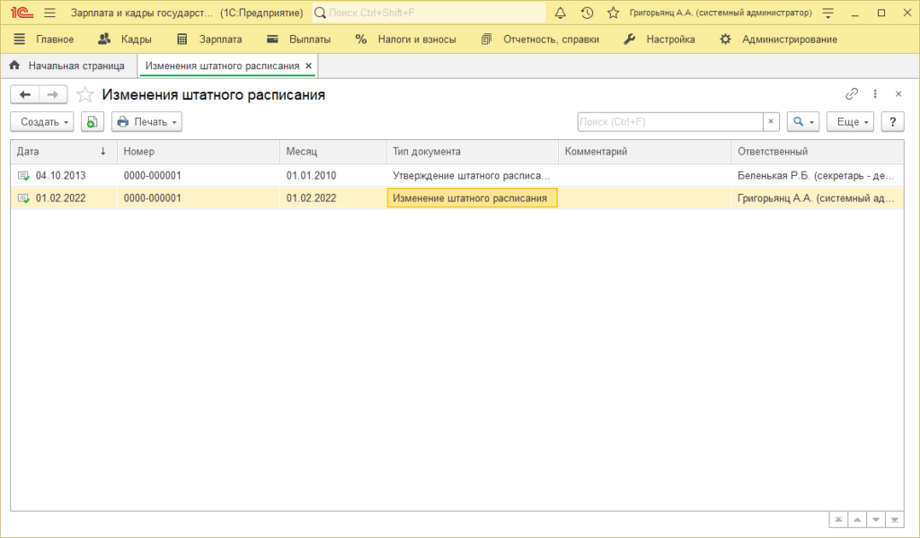Sort by the Дата column header
The width and height of the screenshot is (920, 538).
[x=54, y=152]
